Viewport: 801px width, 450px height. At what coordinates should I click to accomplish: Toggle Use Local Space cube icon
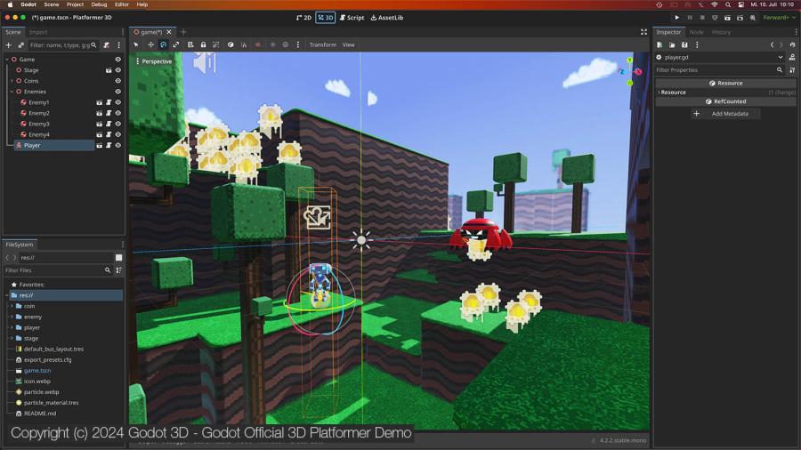(231, 44)
